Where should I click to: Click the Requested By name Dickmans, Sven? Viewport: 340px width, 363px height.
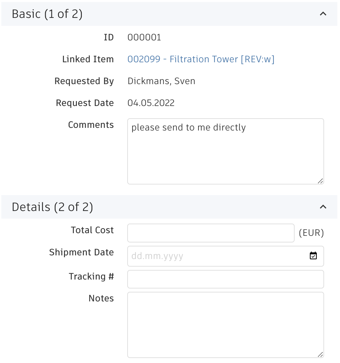click(161, 81)
